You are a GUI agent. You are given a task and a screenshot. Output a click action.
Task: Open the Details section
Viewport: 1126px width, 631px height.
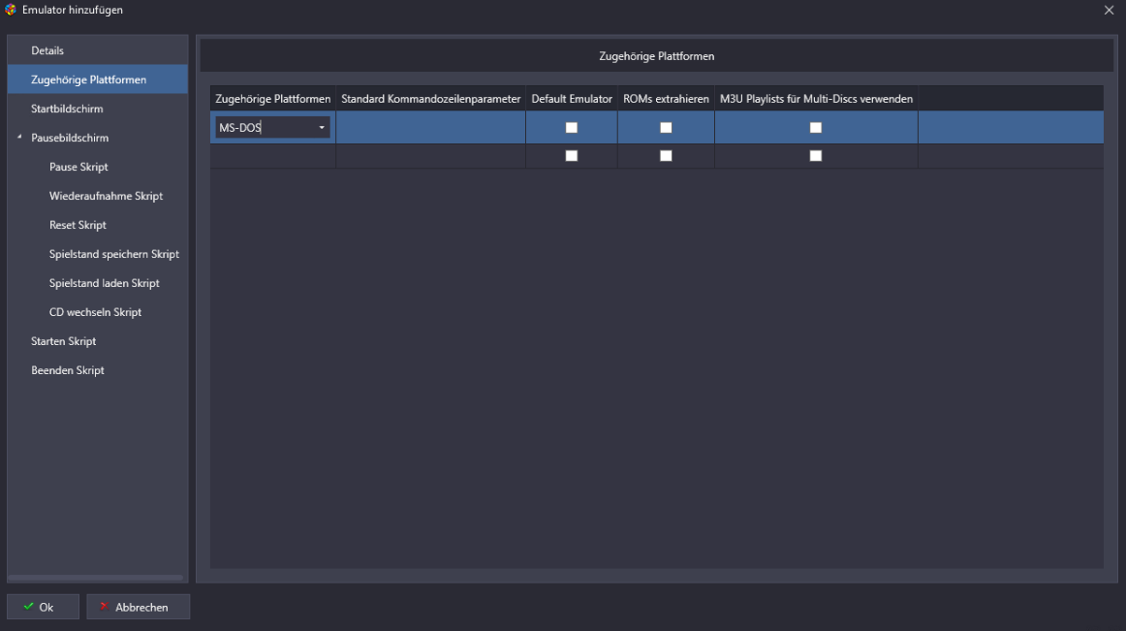(x=47, y=50)
